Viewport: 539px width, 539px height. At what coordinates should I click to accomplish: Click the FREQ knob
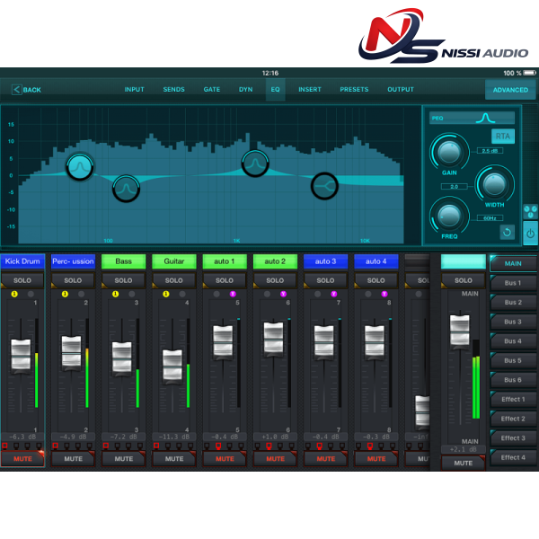click(448, 216)
